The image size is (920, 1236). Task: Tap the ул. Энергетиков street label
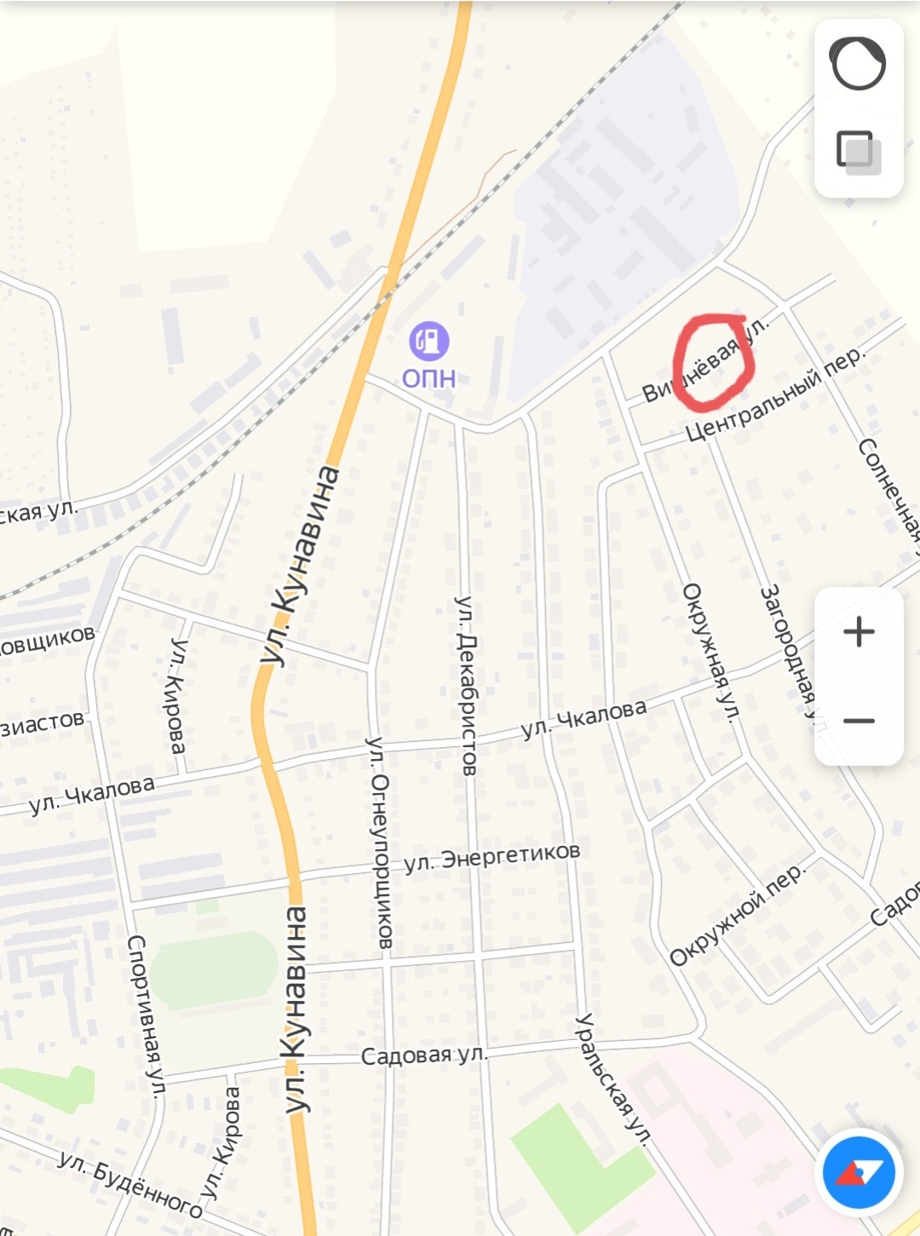pyautogui.click(x=492, y=857)
